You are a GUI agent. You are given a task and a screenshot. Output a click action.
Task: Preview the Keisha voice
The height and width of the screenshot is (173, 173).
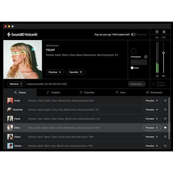click(x=152, y=146)
